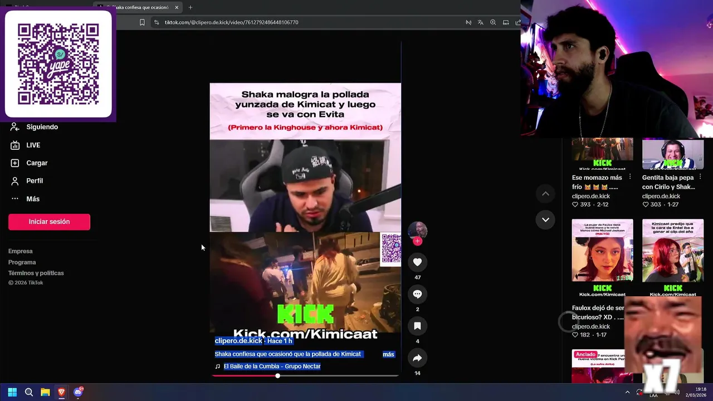
Task: Follow creator with the red plus badge
Action: 417,241
